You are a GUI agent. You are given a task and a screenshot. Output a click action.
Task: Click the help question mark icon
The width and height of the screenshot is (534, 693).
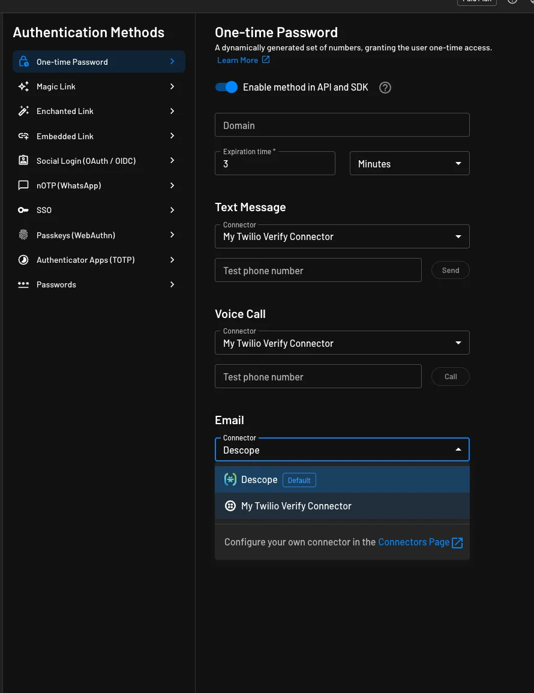coord(385,88)
